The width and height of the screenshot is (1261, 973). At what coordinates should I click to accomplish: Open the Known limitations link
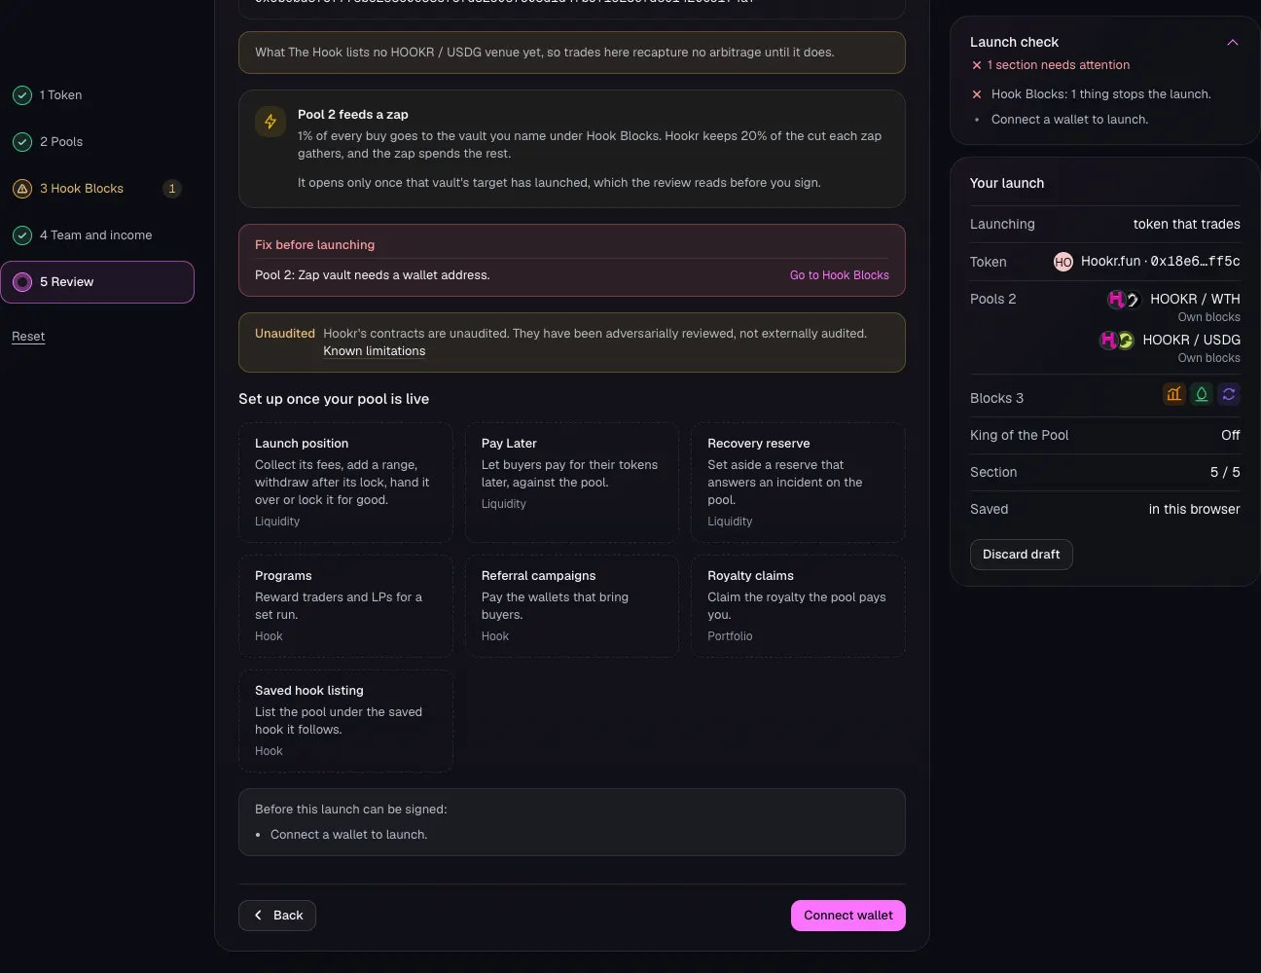pos(375,351)
